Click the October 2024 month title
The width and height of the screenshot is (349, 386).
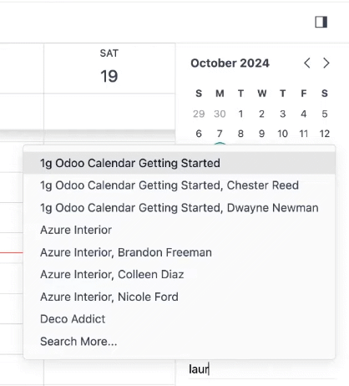(x=230, y=63)
